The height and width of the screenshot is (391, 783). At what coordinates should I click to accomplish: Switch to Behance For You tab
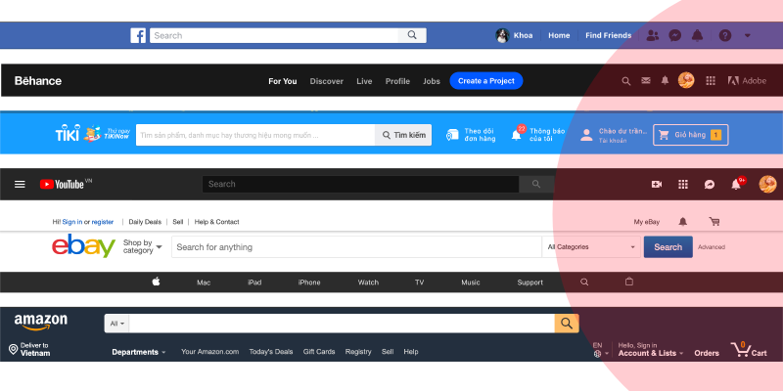point(283,81)
